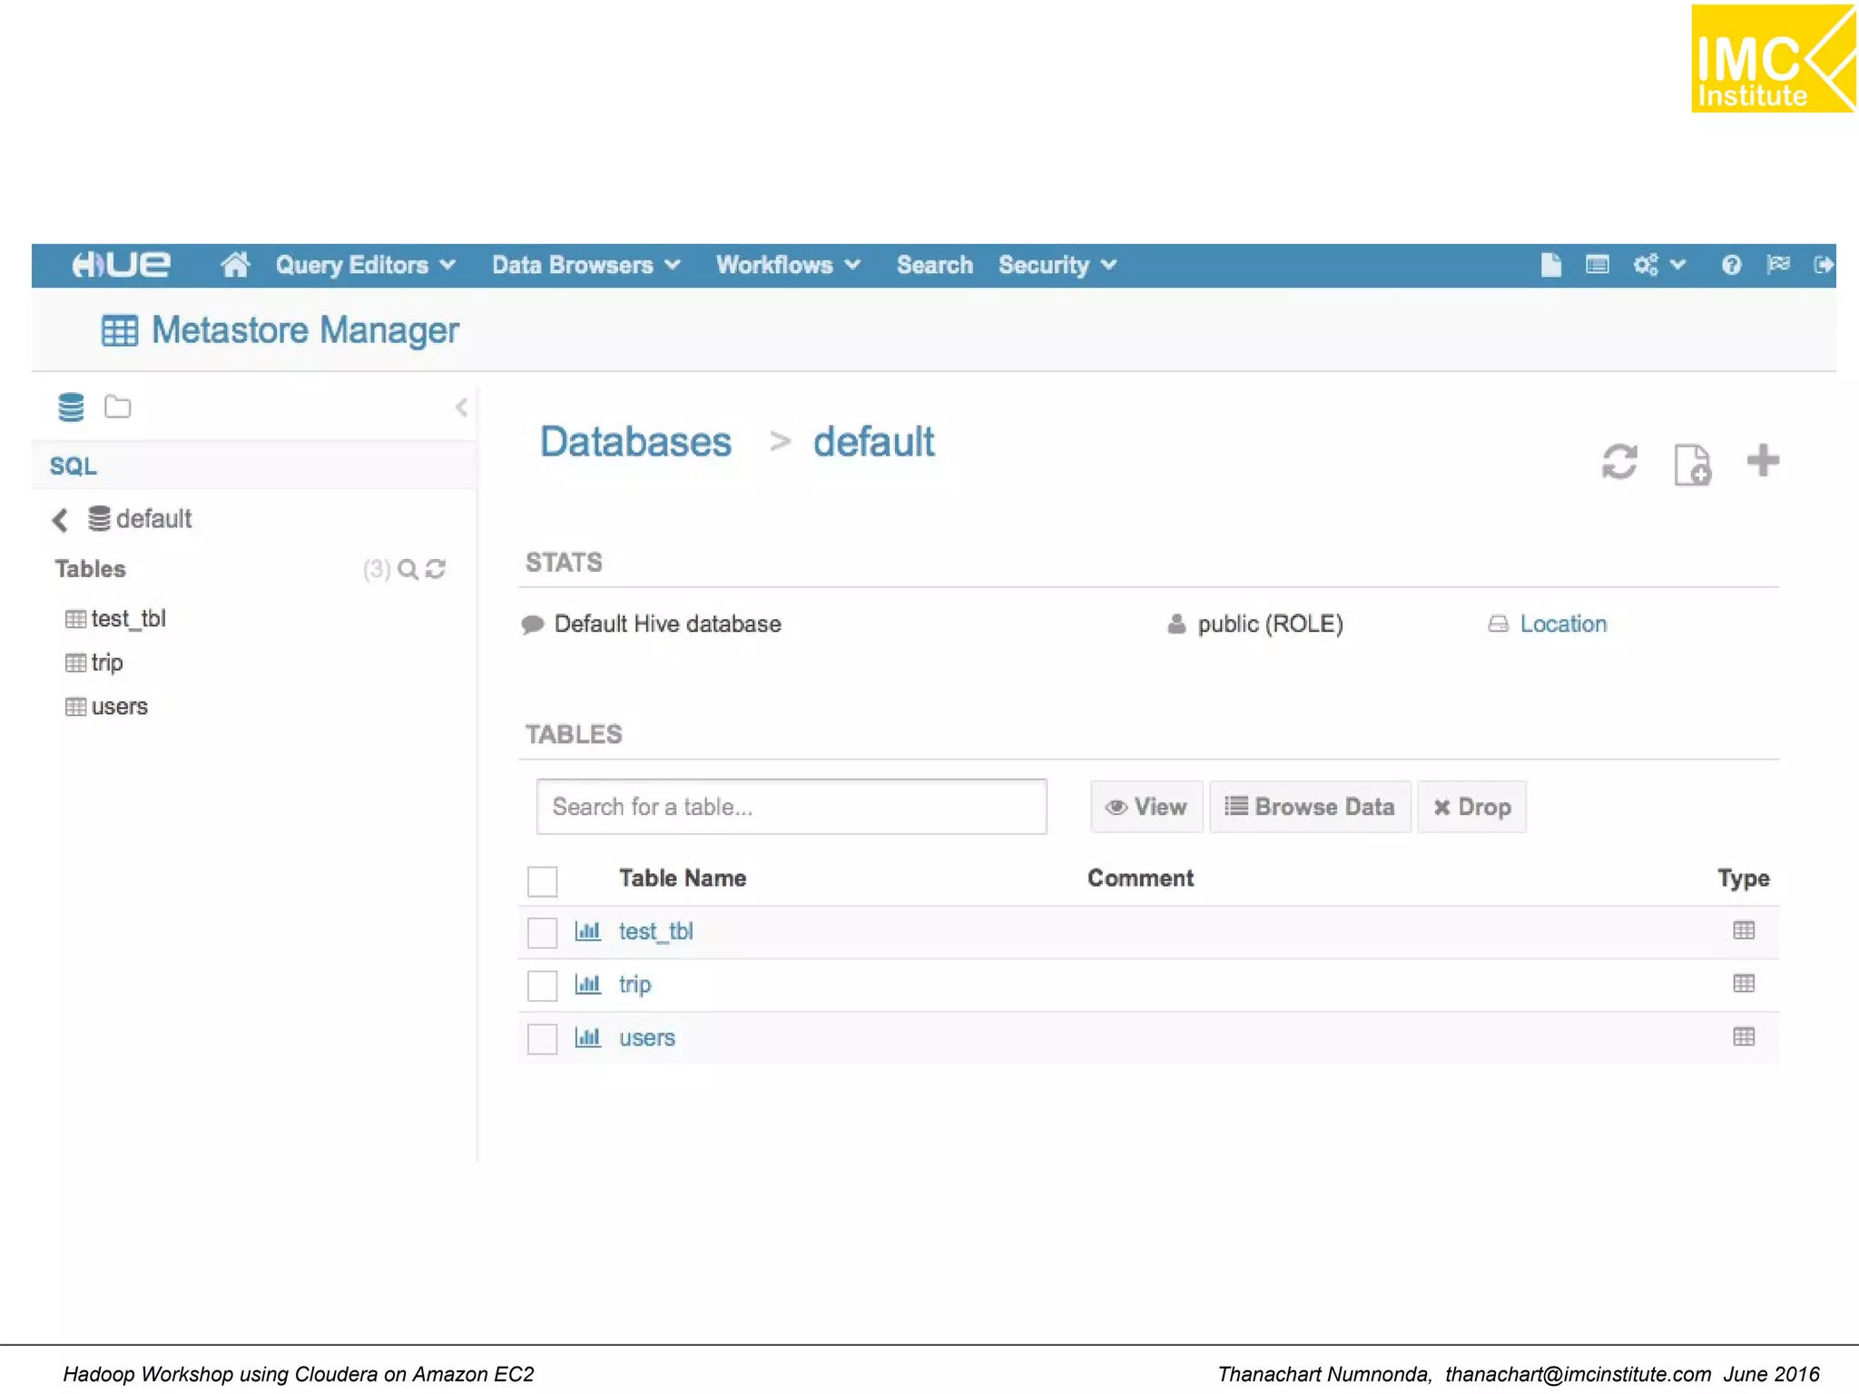This screenshot has height=1394, width=1859.
Task: Click the default database entry in sidebar
Action: [141, 519]
